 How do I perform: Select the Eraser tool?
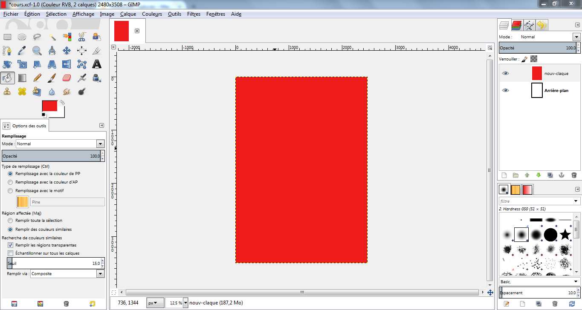pos(67,78)
